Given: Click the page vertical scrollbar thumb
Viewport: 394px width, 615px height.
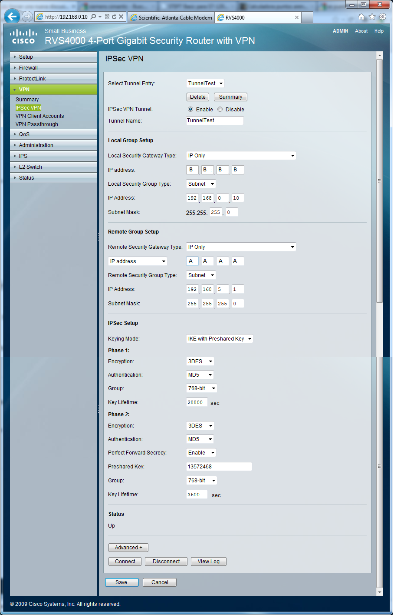Looking at the screenshot, I should pyautogui.click(x=379, y=181).
